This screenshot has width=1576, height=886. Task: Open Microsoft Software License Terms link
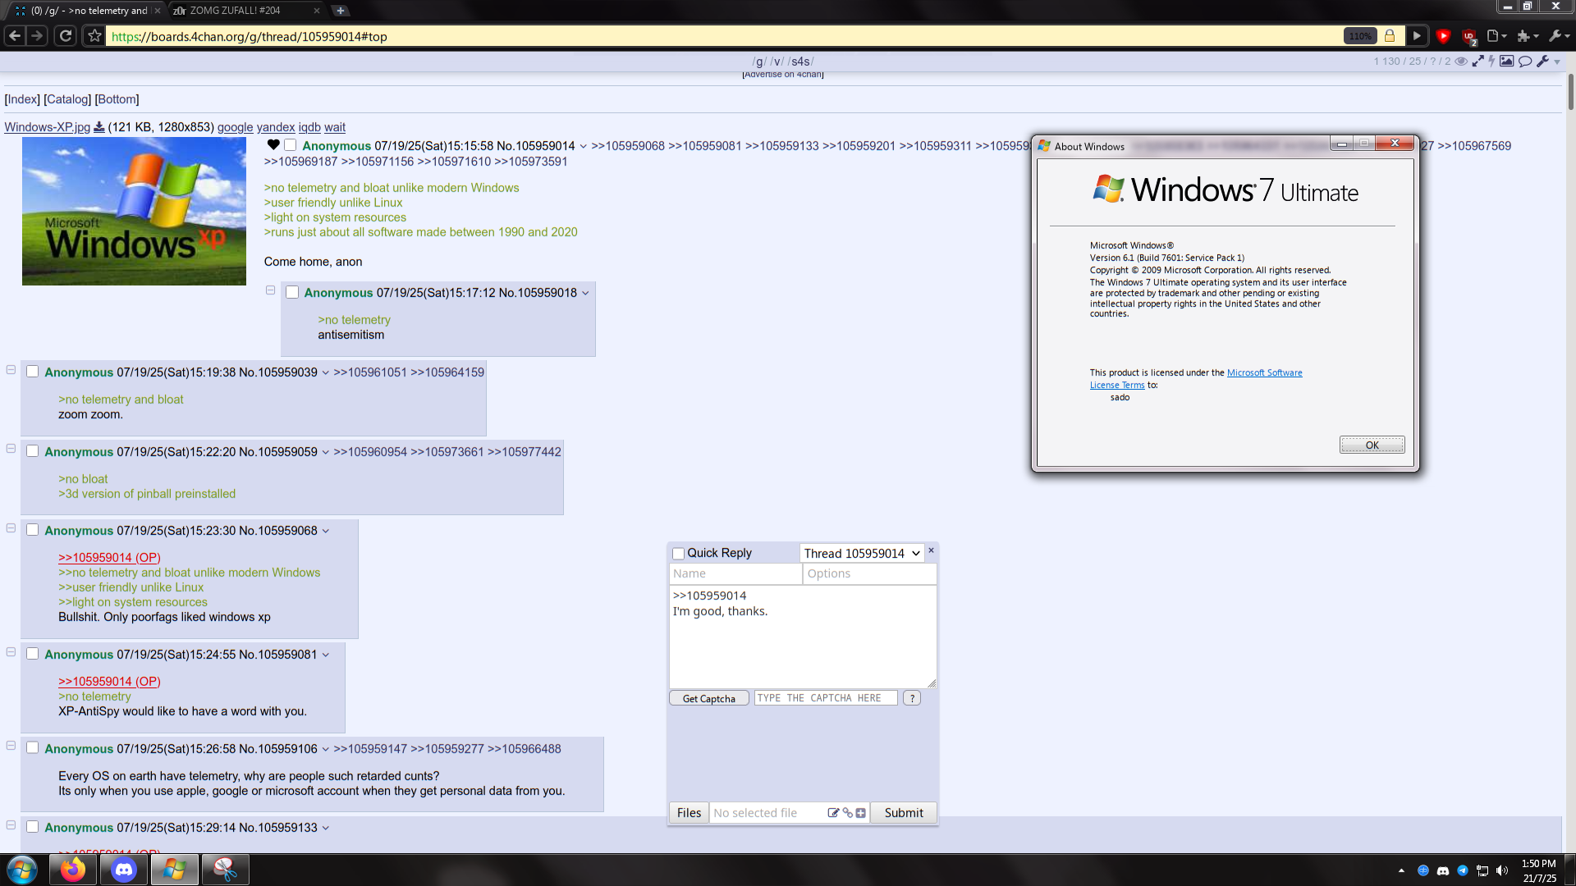pos(1264,373)
